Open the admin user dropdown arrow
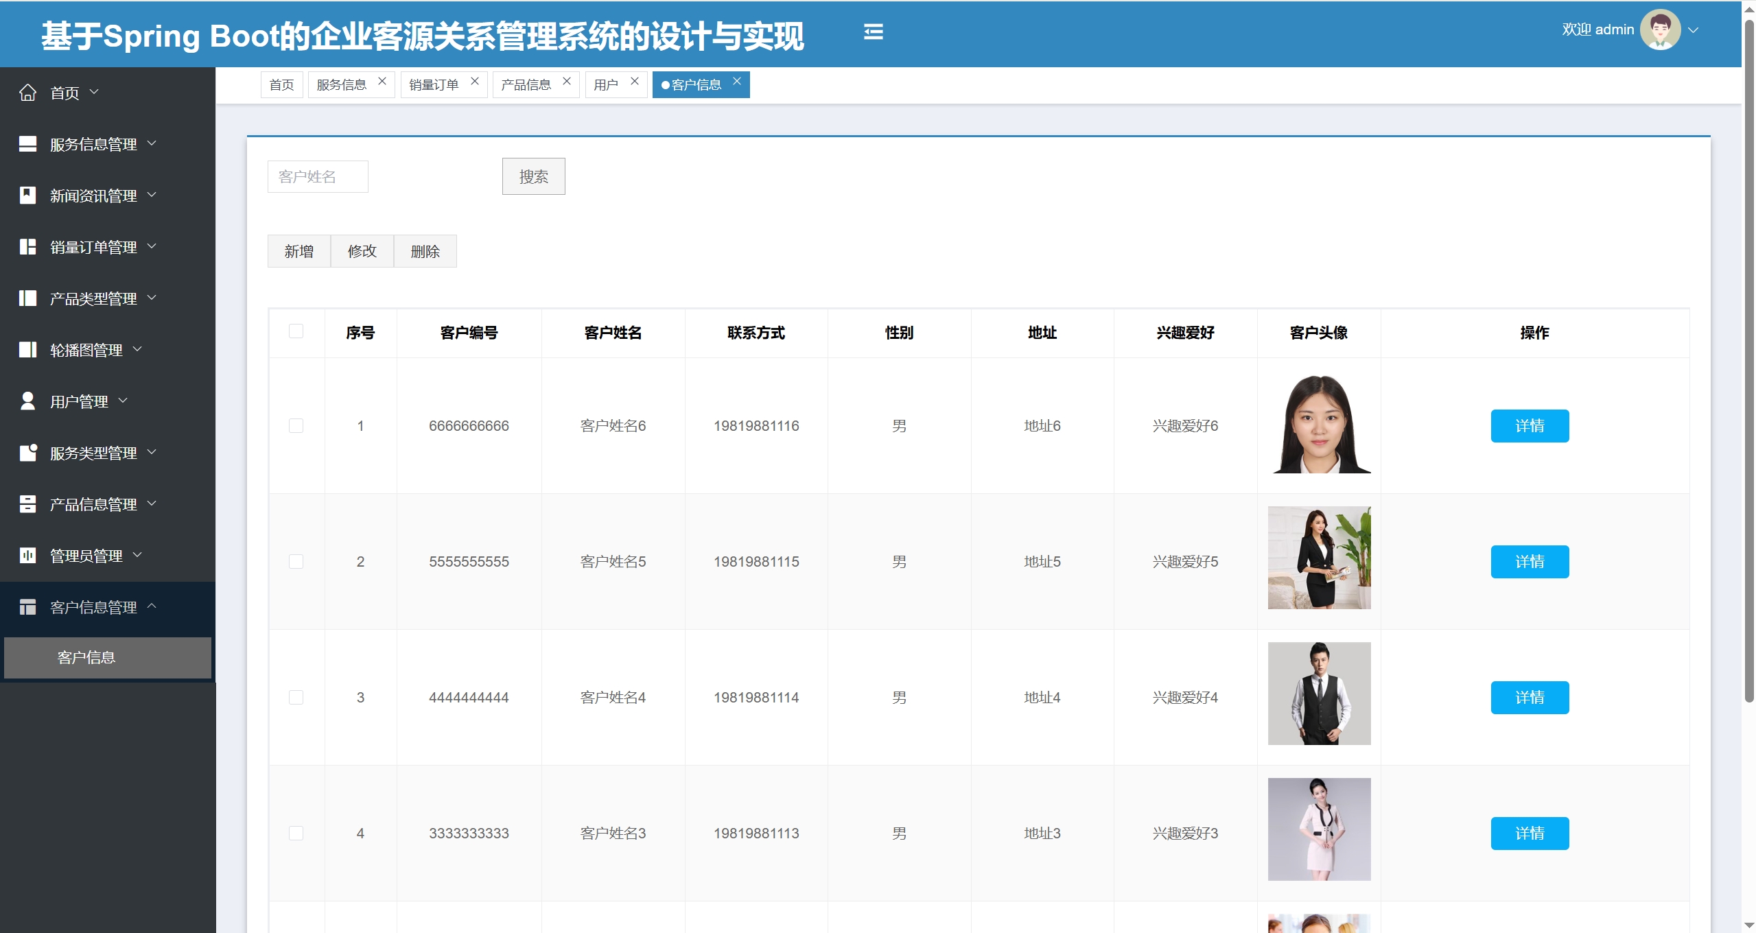The width and height of the screenshot is (1756, 933). [x=1693, y=30]
